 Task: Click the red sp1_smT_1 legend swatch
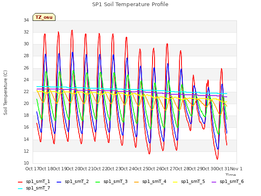[x=20, y=182]
